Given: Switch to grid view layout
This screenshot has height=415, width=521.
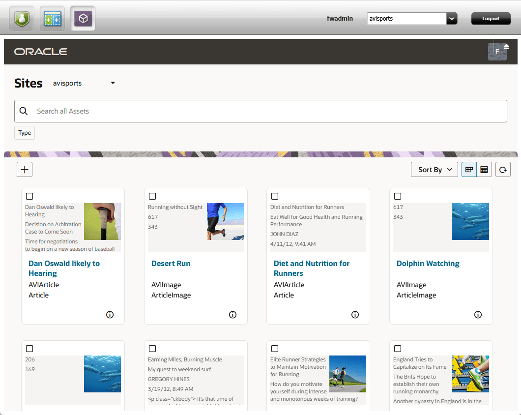Looking at the screenshot, I should tap(468, 169).
